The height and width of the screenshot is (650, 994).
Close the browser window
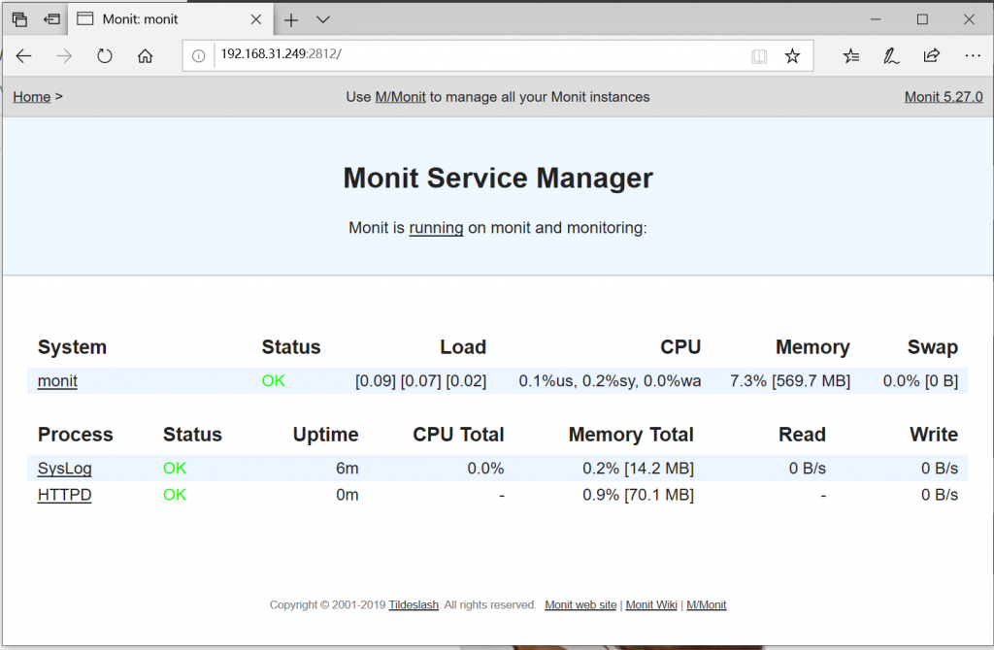(x=969, y=19)
